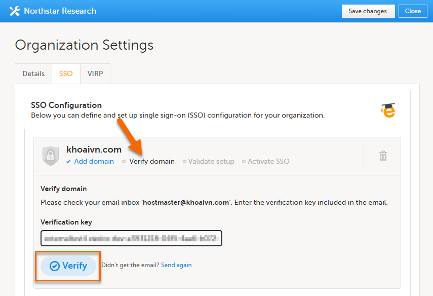
Task: Click the hostmaster@khoaivn.com email address text
Action: (x=187, y=203)
